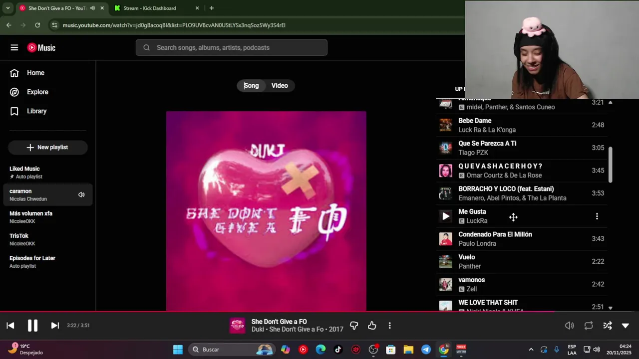The image size is (639, 359).
Task: Mute audio on the YouTube Music tab
Action: (92, 8)
